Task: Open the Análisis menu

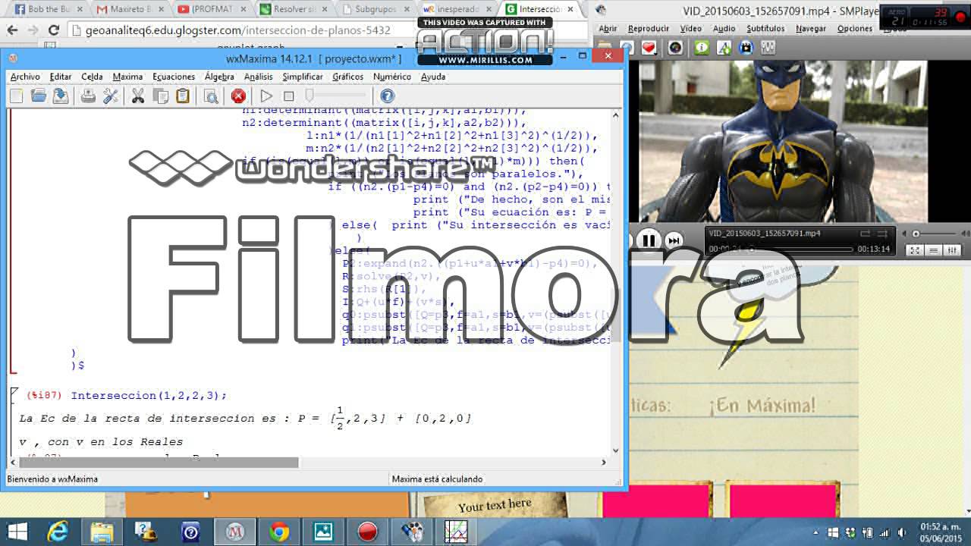Action: (x=258, y=77)
